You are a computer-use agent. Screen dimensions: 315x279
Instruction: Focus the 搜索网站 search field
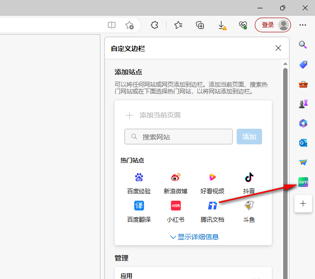coord(178,137)
